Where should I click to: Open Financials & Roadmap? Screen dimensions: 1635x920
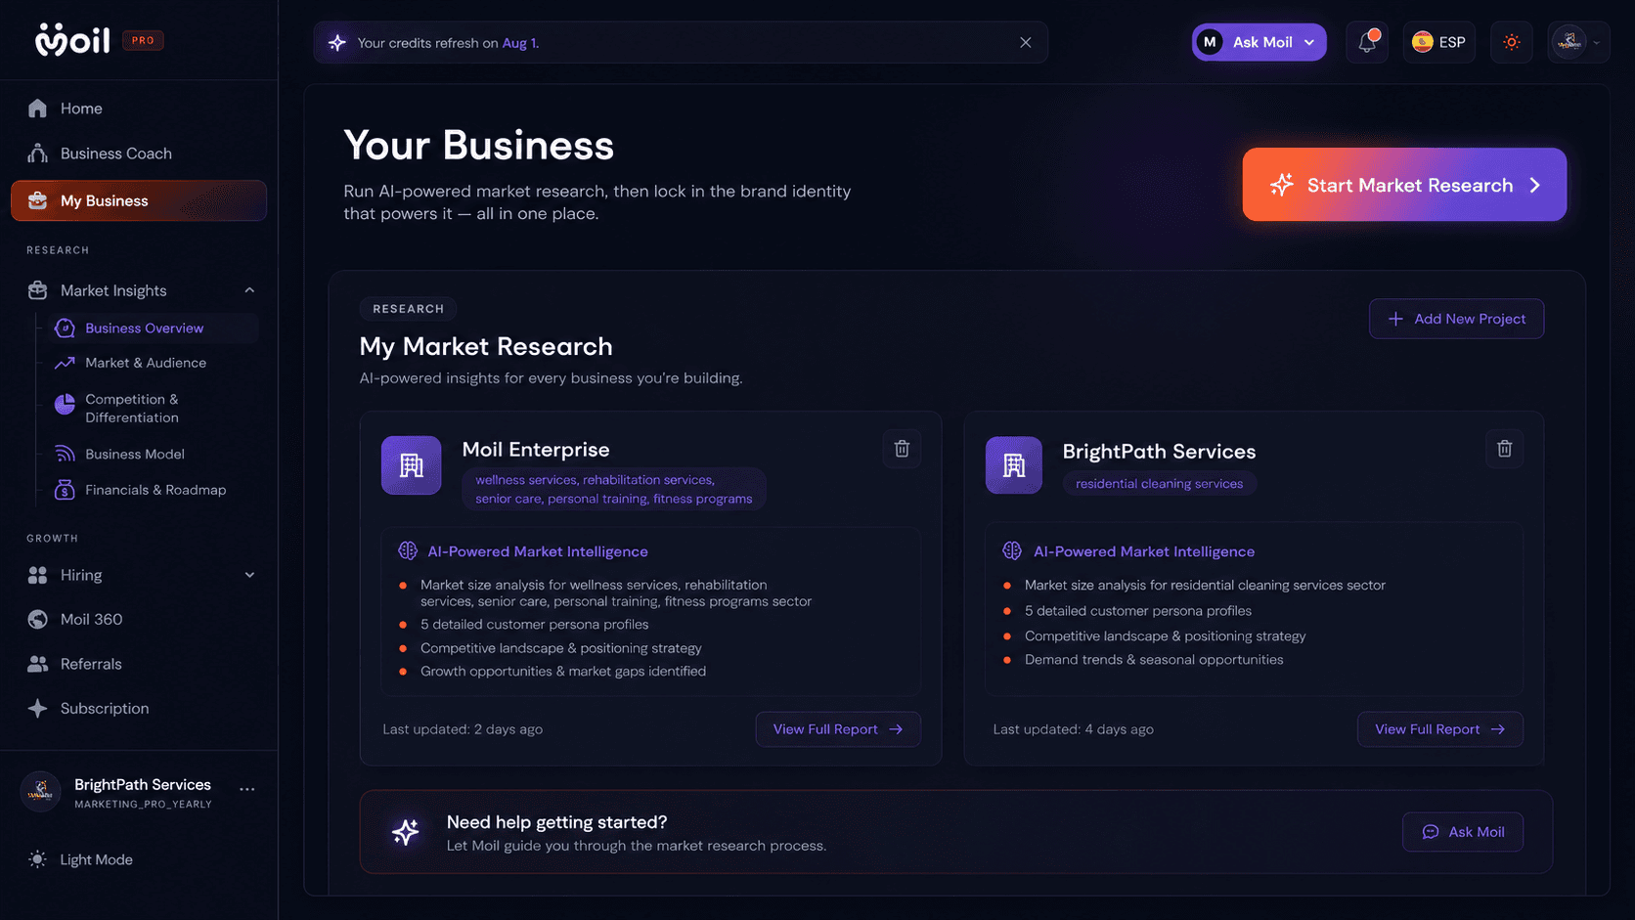(155, 490)
